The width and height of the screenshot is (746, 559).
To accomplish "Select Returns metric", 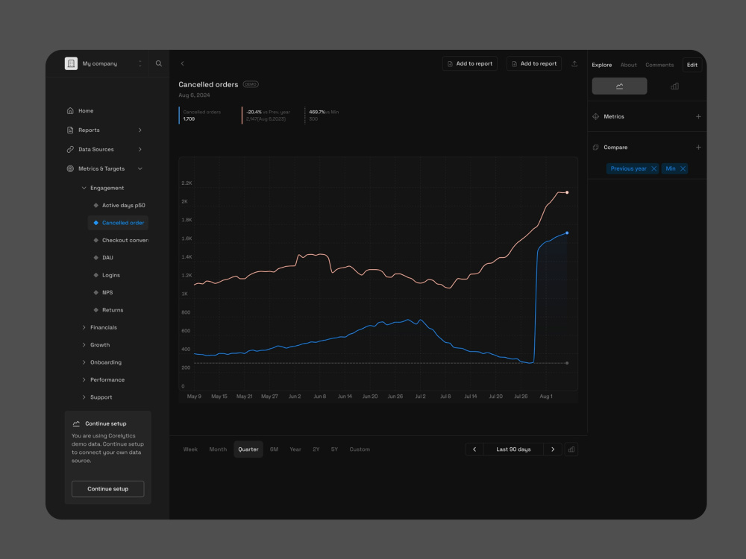I will coord(108,310).
